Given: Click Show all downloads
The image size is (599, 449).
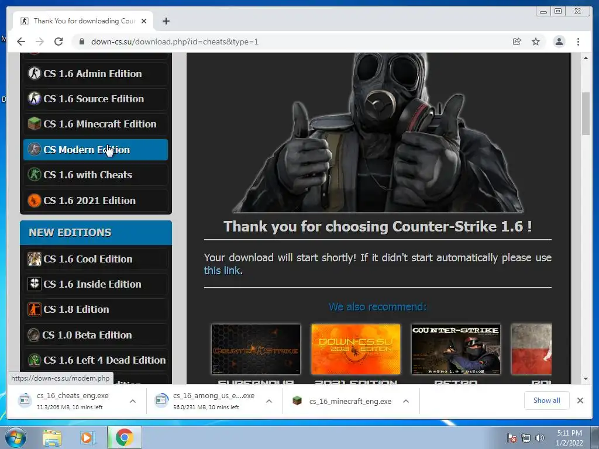Looking at the screenshot, I should 547,400.
